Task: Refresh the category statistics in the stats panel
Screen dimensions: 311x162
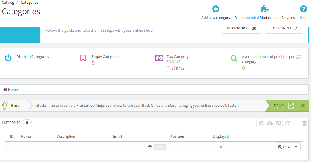Action: point(299,57)
